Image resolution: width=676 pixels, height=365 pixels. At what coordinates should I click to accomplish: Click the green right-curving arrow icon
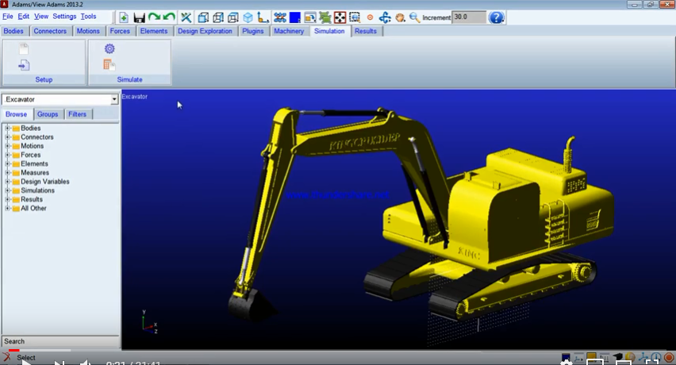[x=154, y=17]
